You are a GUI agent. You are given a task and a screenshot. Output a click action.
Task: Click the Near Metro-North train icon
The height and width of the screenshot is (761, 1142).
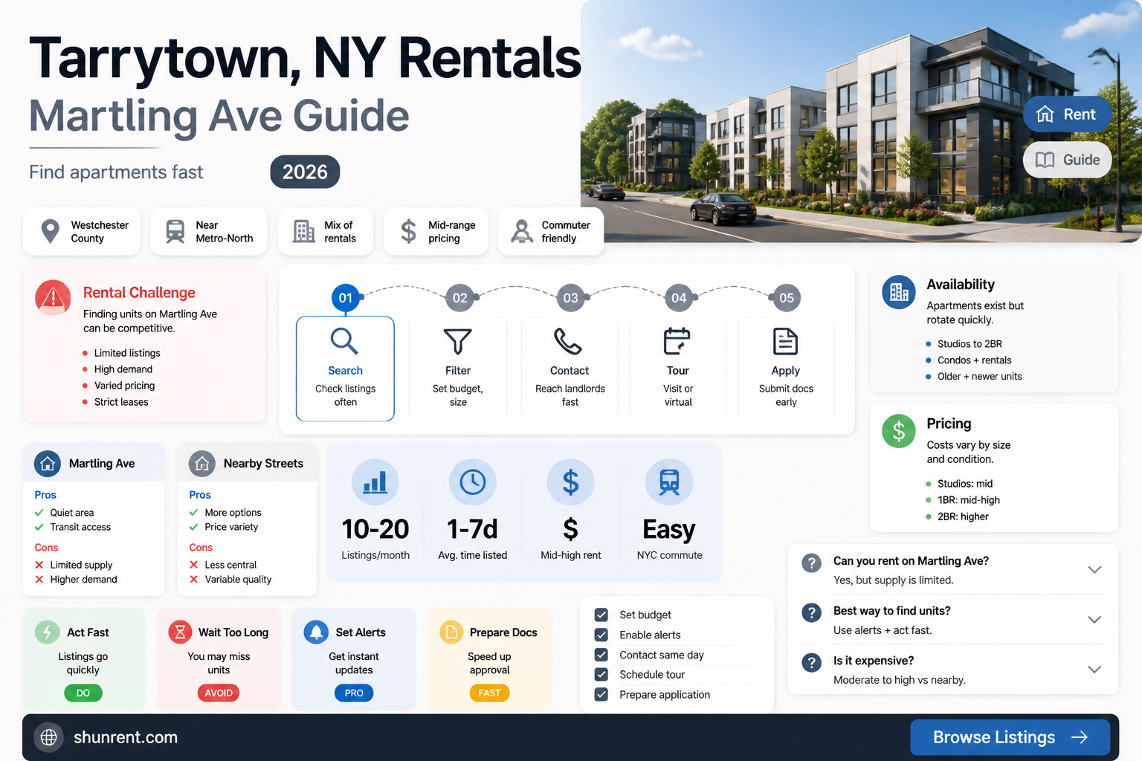175,231
